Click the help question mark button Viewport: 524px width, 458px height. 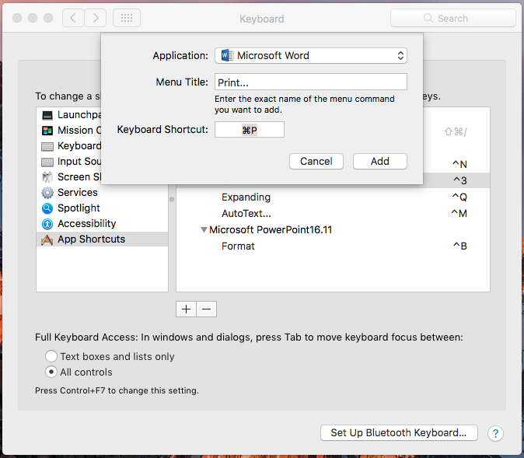pyautogui.click(x=495, y=433)
